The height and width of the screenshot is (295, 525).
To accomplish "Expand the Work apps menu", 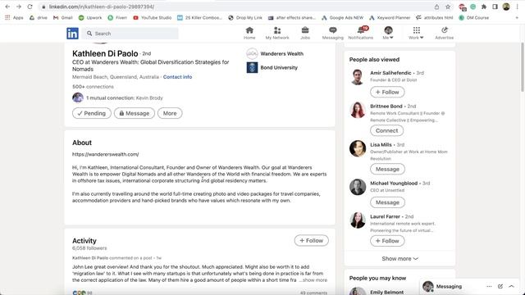I will click(416, 33).
